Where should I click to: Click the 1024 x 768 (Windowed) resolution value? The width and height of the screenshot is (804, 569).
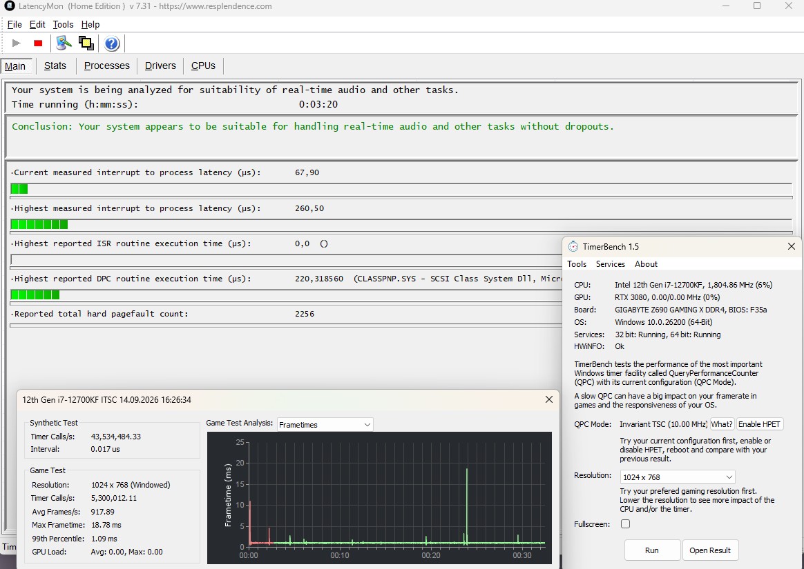coord(131,485)
